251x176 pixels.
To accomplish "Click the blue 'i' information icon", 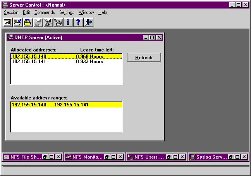I will click(x=68, y=22).
